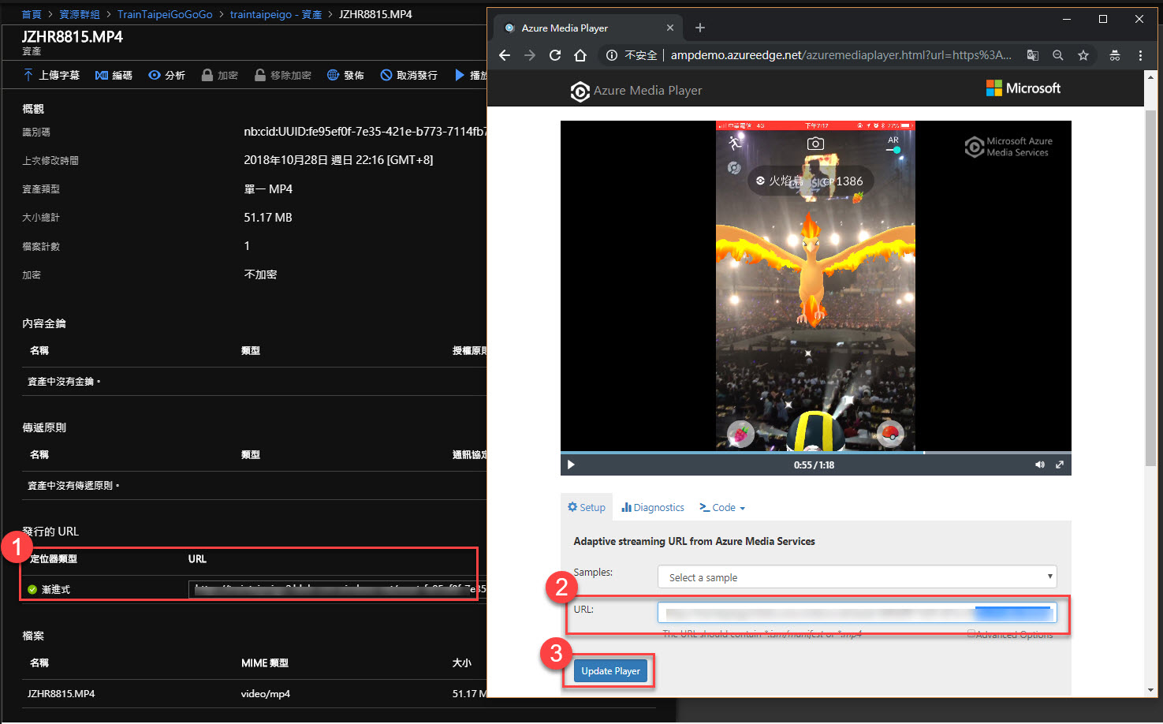Click the asset ID value nb:cid:UUID
Image resolution: width=1163 pixels, height=724 pixels.
point(365,132)
